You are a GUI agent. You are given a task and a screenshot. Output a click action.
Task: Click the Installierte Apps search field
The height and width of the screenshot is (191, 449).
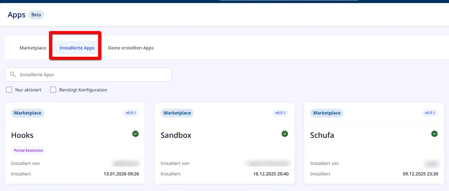88,75
